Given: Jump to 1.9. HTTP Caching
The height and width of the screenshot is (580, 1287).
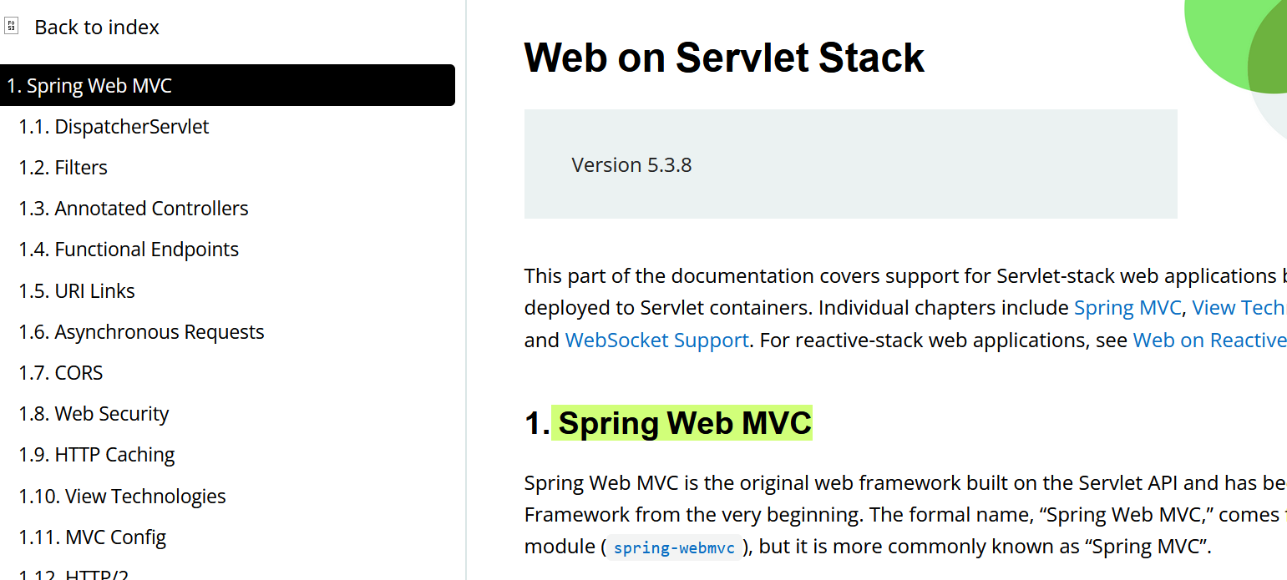Looking at the screenshot, I should 97,455.
